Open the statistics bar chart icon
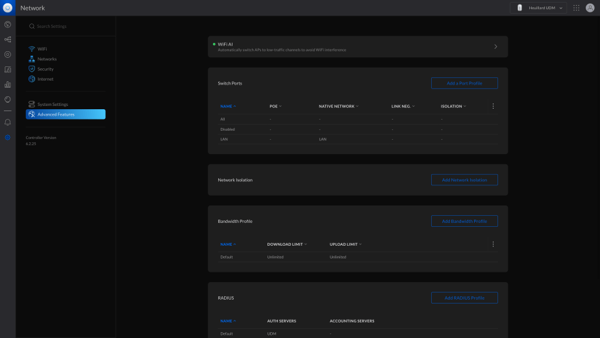The width and height of the screenshot is (600, 338). [x=8, y=84]
